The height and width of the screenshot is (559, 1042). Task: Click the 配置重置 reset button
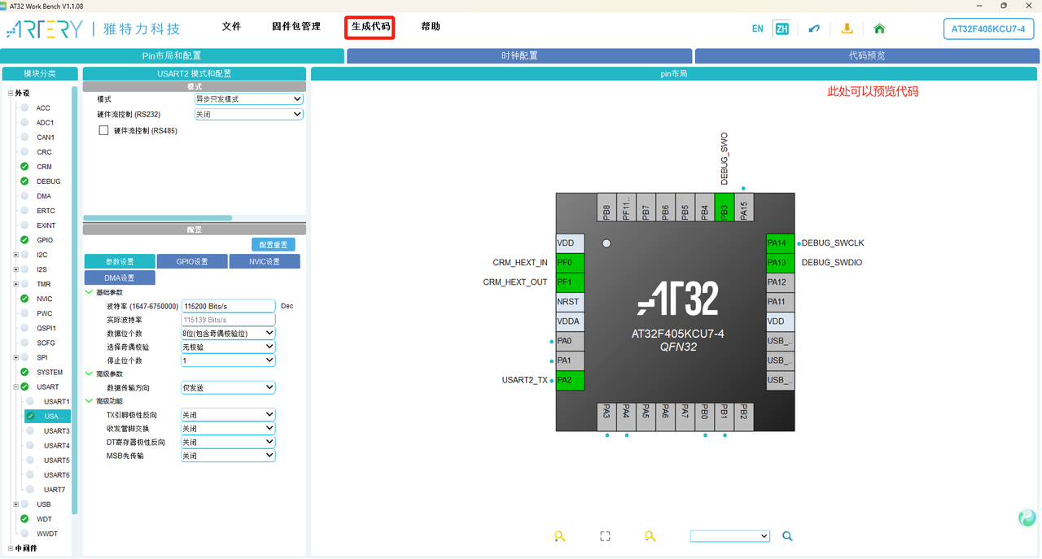pos(274,243)
